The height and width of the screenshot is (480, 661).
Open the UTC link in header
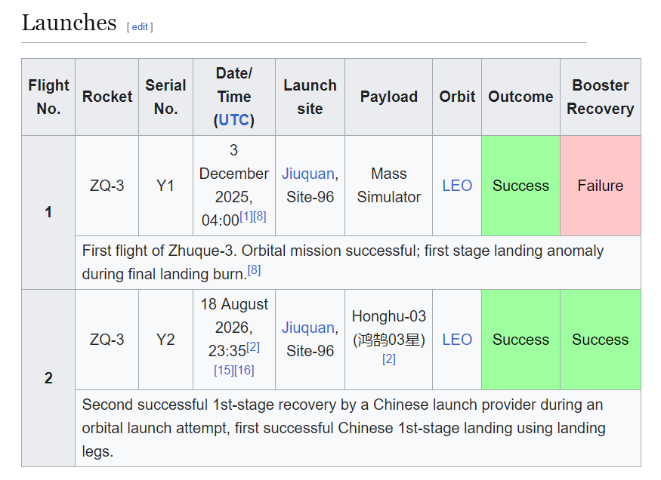point(234,121)
